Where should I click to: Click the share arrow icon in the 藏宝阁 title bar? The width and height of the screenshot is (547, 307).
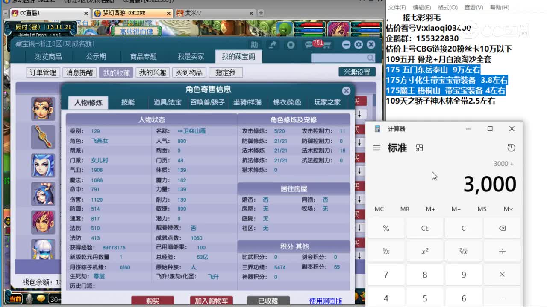[272, 44]
